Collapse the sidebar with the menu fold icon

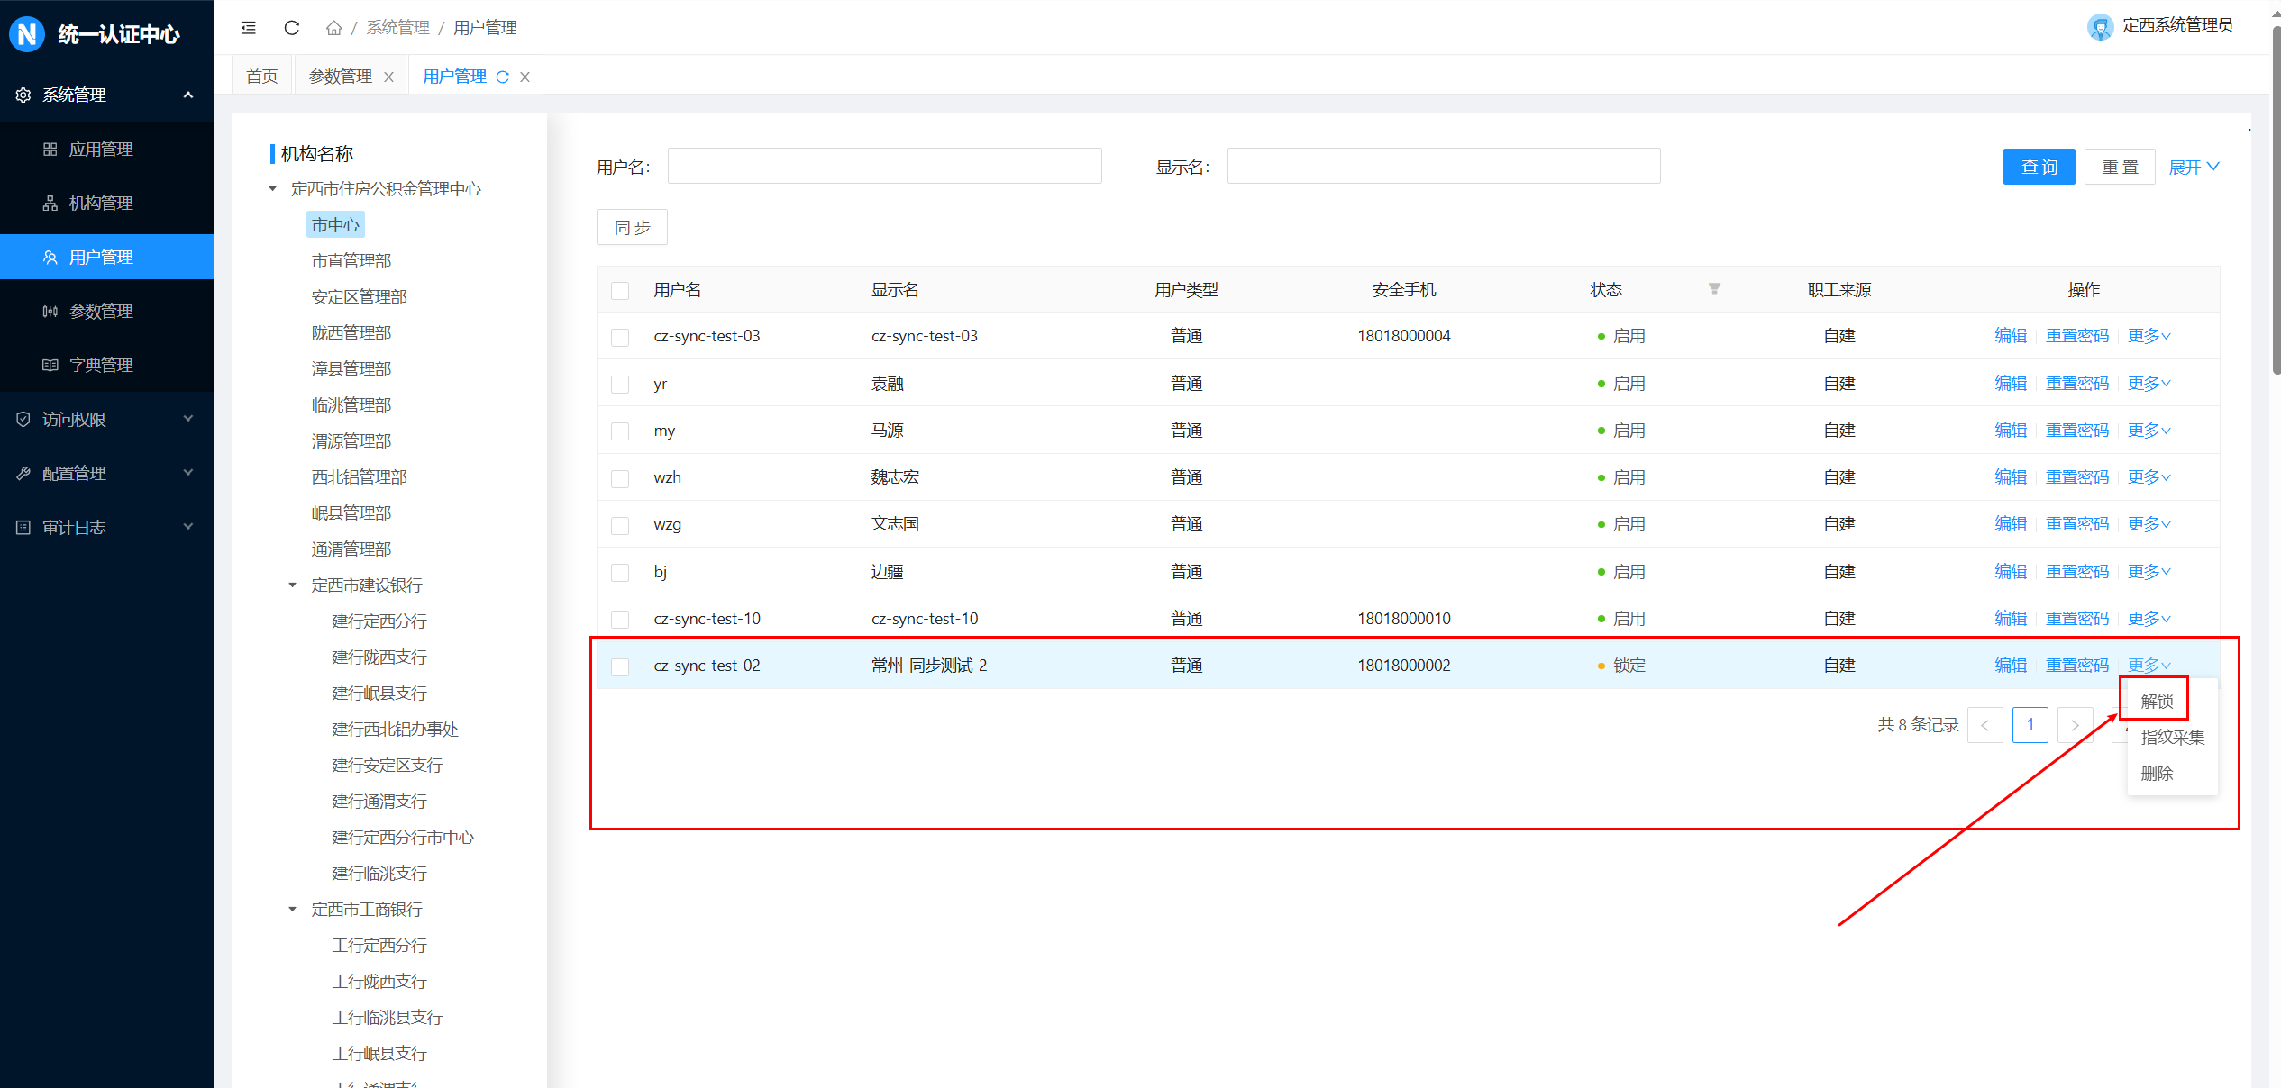[x=249, y=28]
